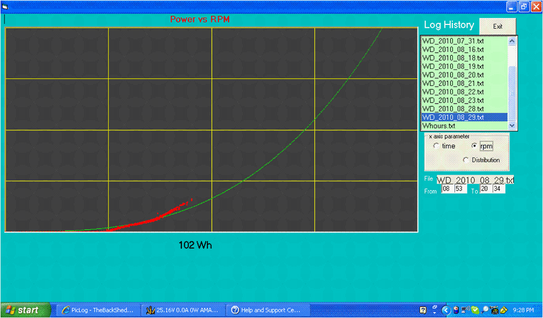Select WD_2010_08_20.txt log file
The width and height of the screenshot is (543, 318).
(x=453, y=75)
